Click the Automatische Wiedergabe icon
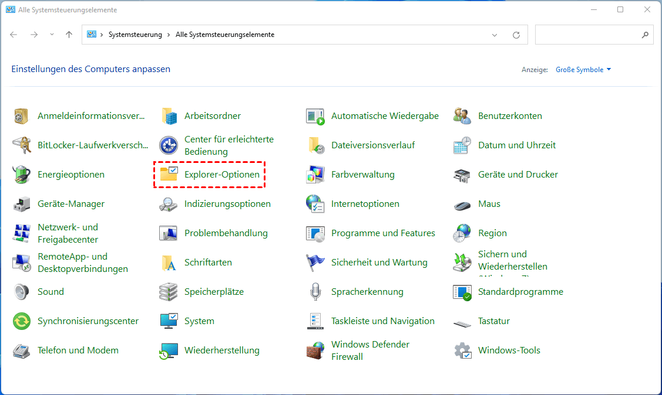The image size is (662, 395). coord(315,116)
